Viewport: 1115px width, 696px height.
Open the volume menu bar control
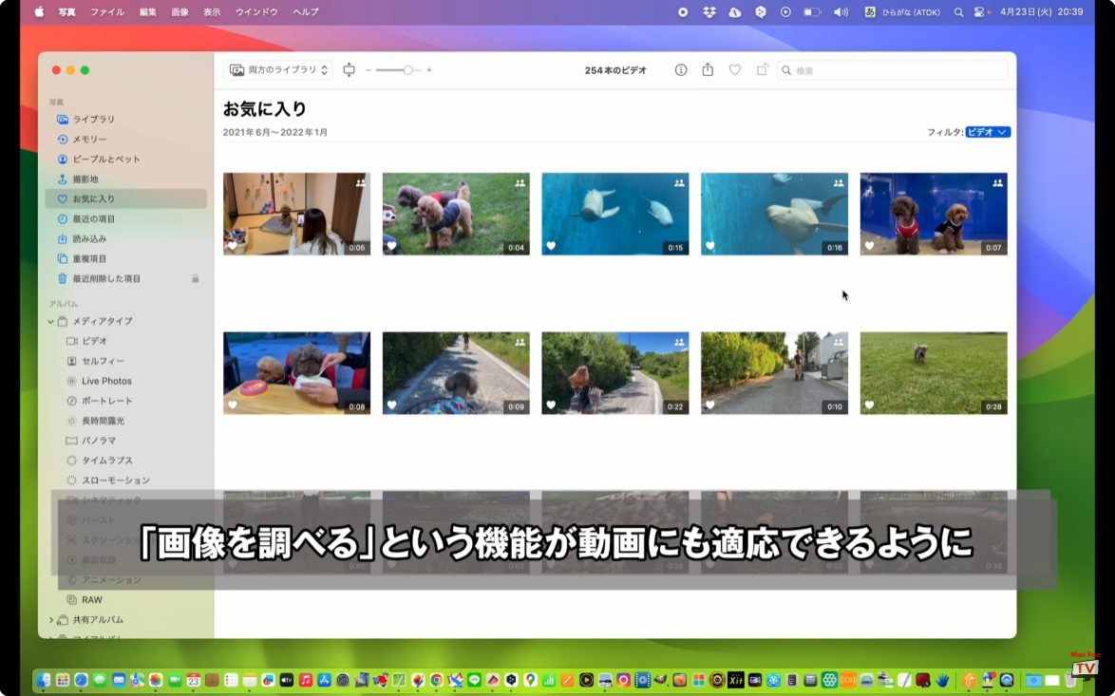(841, 12)
